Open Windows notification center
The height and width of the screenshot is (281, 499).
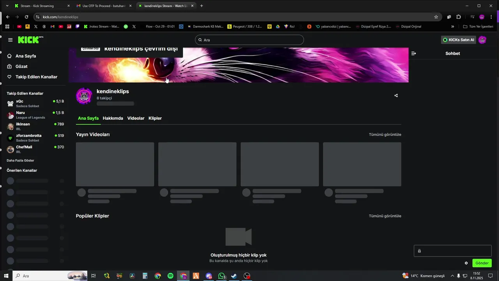click(490, 276)
